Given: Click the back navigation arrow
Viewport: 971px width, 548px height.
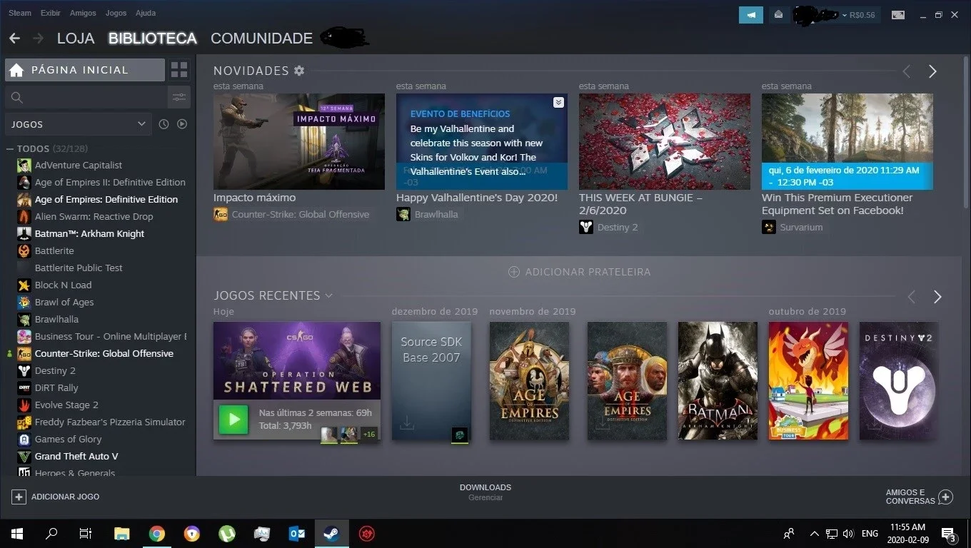Looking at the screenshot, I should 14,38.
